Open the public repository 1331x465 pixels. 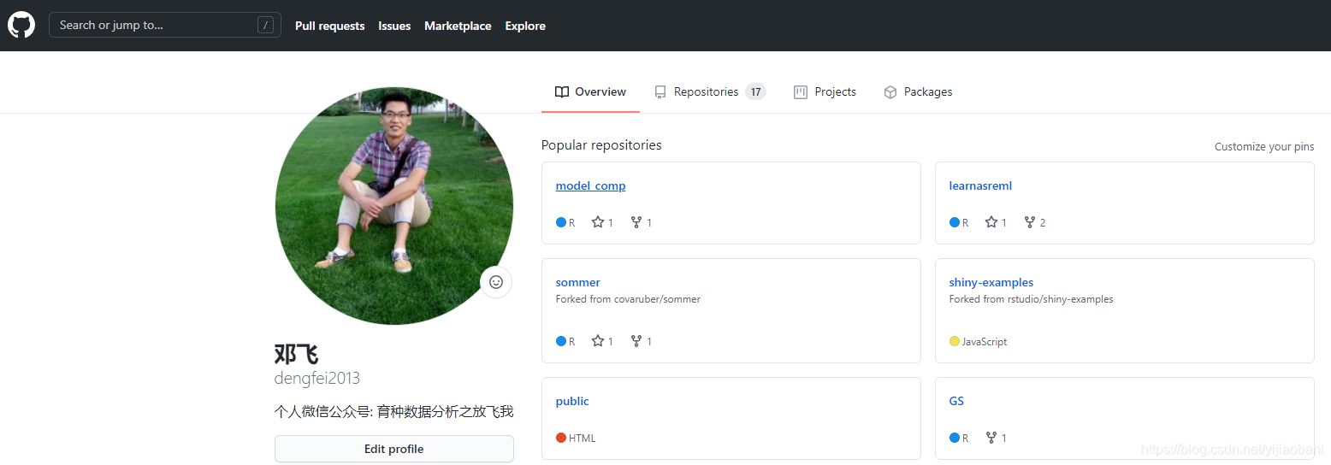[572, 401]
